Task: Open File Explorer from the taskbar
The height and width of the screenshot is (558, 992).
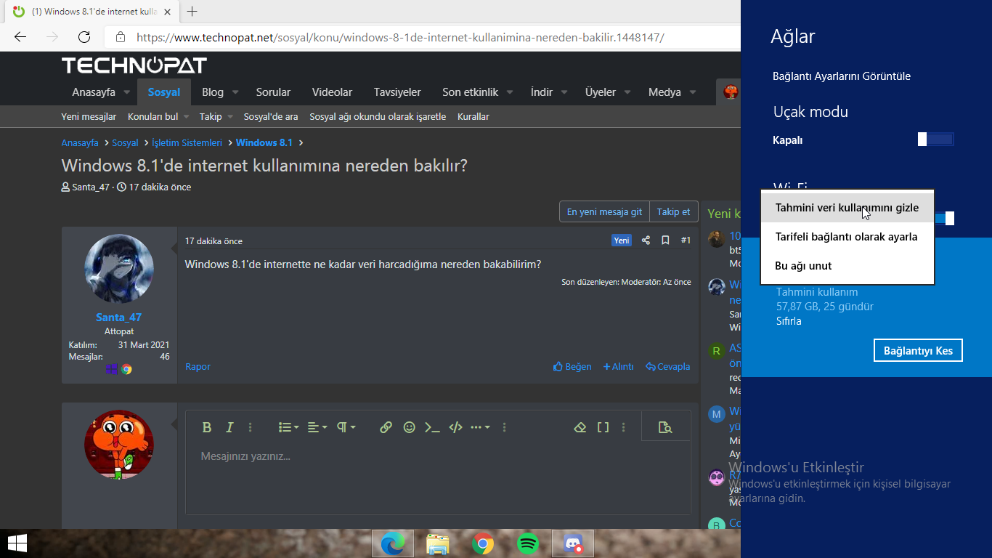Action: pos(438,543)
